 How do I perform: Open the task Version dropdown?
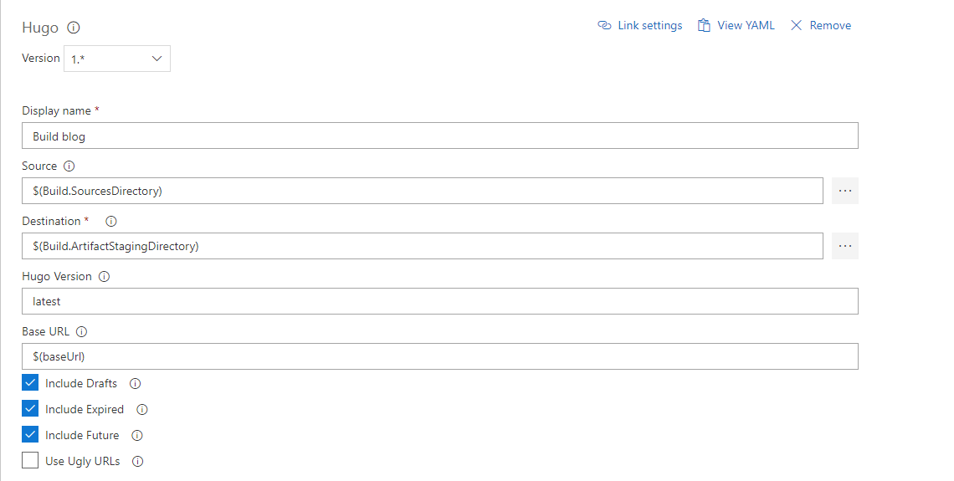(x=117, y=59)
